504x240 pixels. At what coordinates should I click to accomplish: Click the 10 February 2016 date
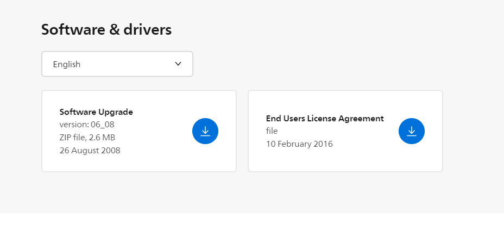coord(299,144)
